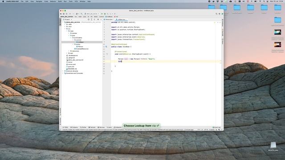This screenshot has width=285, height=160.
Task: Toggle tool window quick-access in status bar corner
Action: pyautogui.click(x=61, y=129)
